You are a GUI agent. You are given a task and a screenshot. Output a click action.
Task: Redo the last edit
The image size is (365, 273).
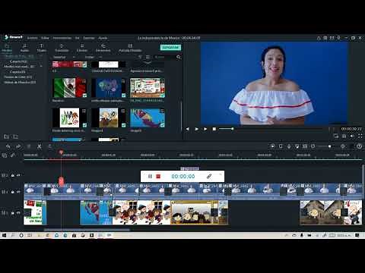coord(18,146)
